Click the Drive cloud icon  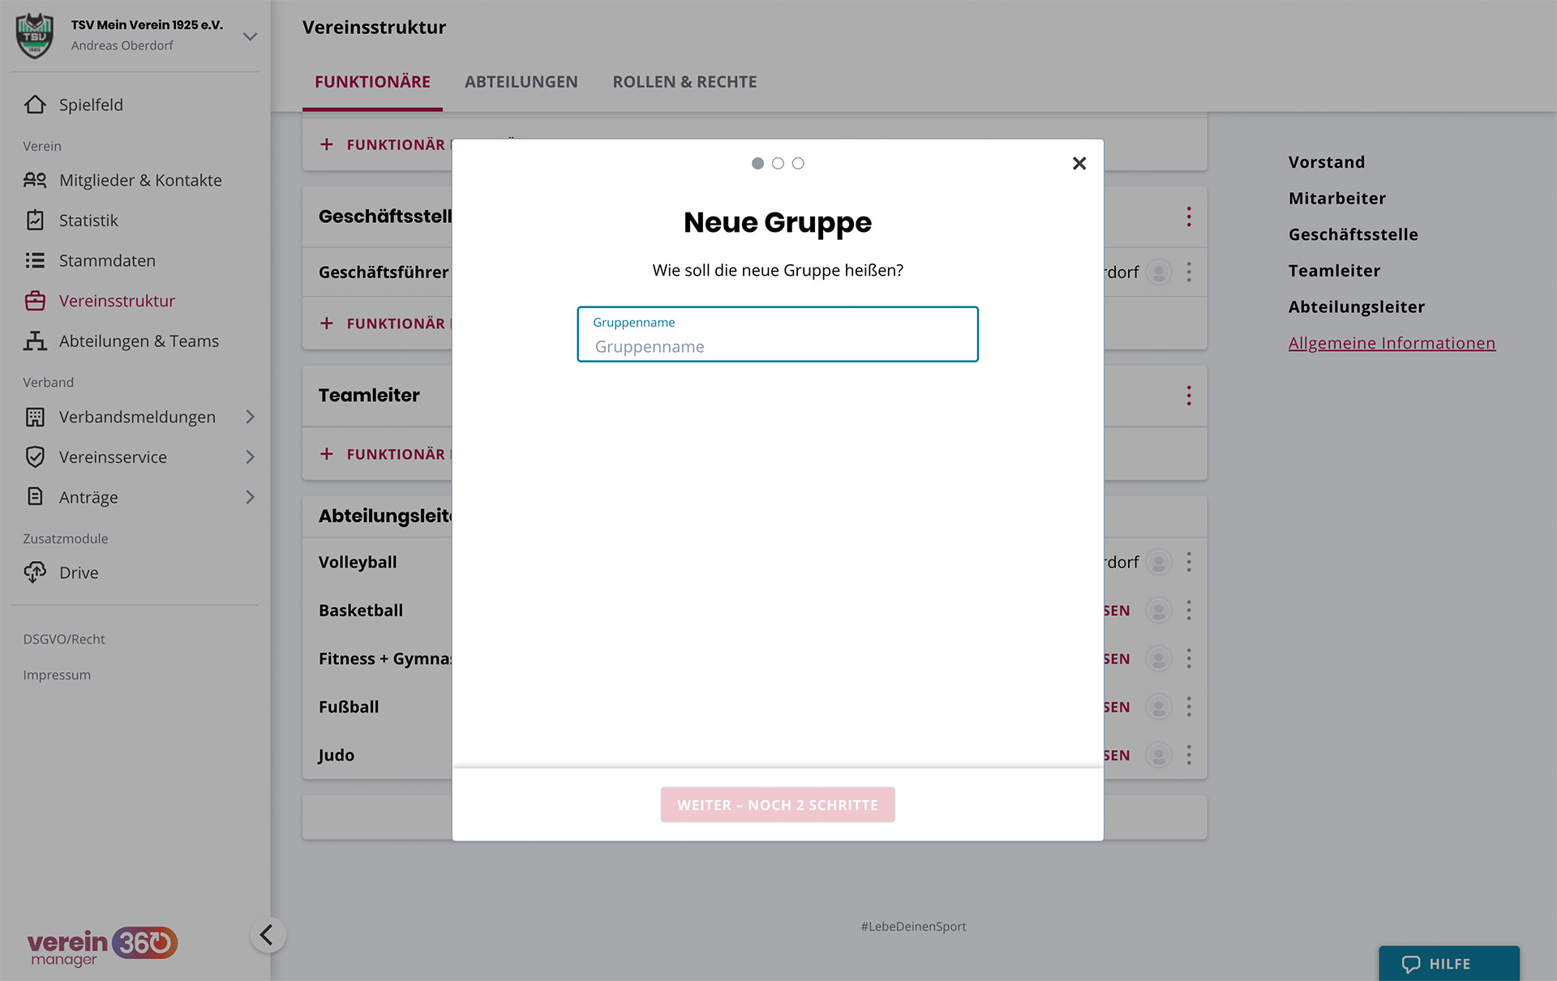35,572
